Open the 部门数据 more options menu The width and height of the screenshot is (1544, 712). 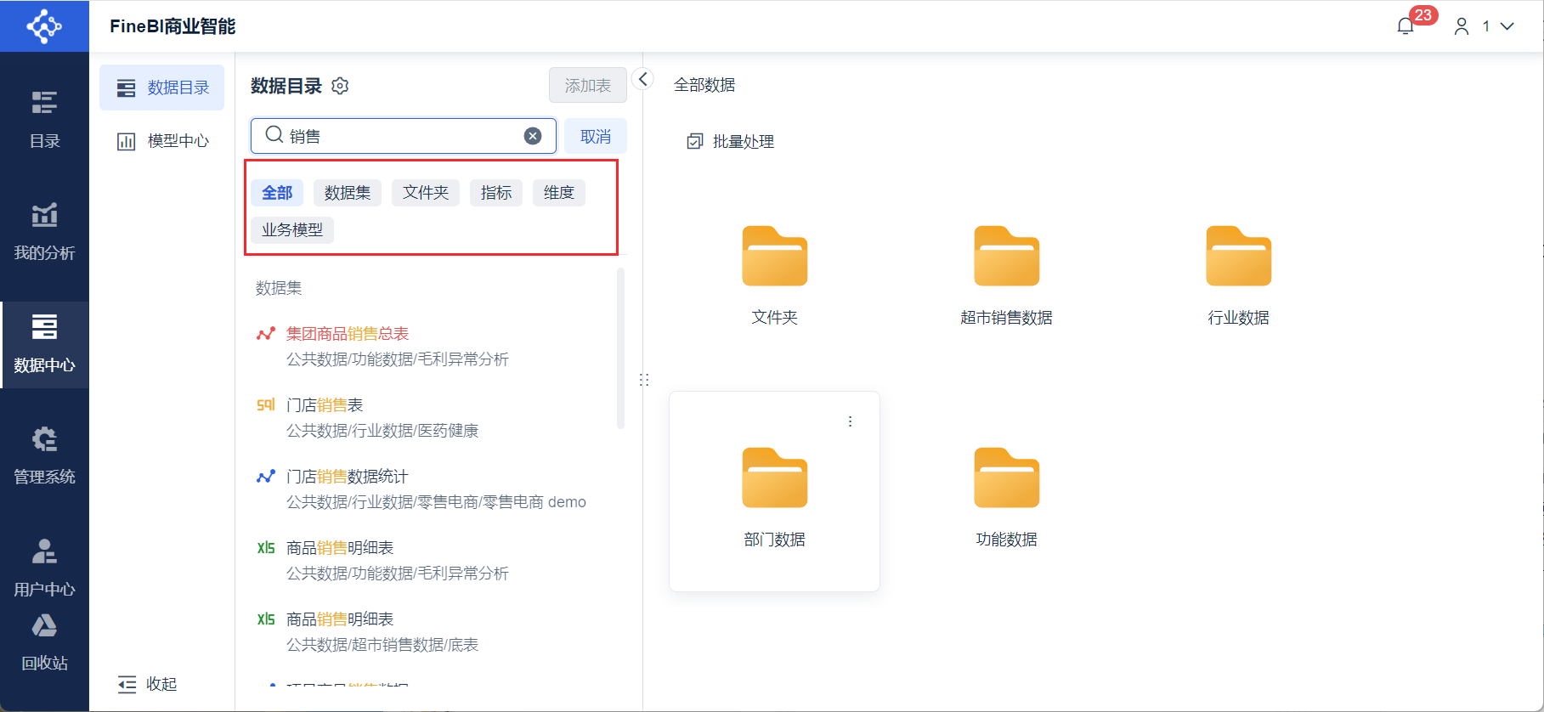850,421
